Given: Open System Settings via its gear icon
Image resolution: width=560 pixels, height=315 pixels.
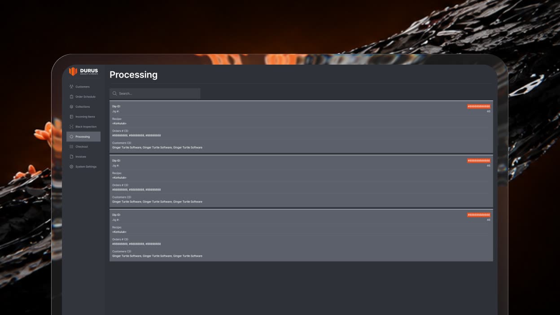Looking at the screenshot, I should (71, 166).
